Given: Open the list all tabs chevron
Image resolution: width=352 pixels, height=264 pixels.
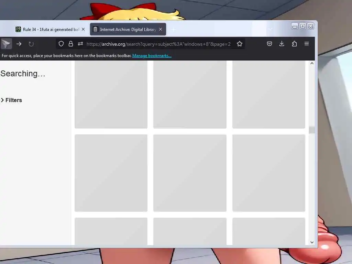Looking at the screenshot, I should (x=270, y=30).
